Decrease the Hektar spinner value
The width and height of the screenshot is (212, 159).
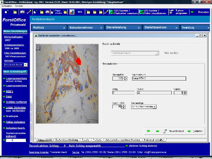185,94
